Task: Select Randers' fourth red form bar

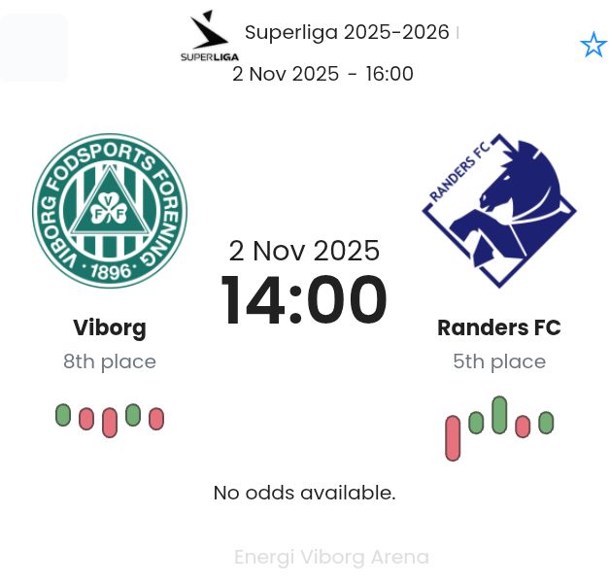Action: (x=523, y=427)
